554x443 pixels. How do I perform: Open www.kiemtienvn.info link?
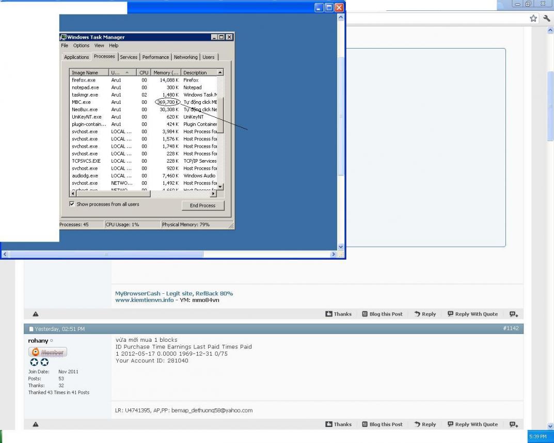[x=144, y=300]
